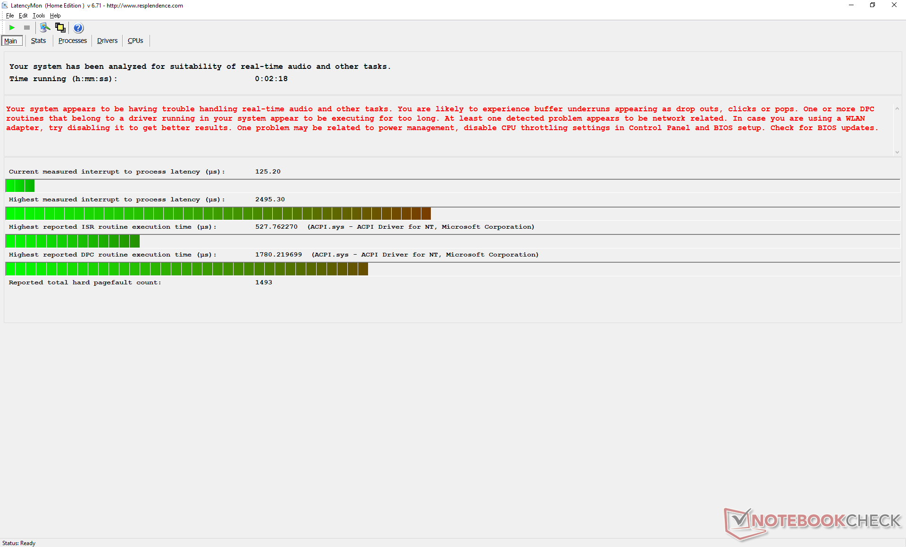Screen dimensions: 906x547
Task: Click the blue Help question mark icon
Action: coord(78,28)
